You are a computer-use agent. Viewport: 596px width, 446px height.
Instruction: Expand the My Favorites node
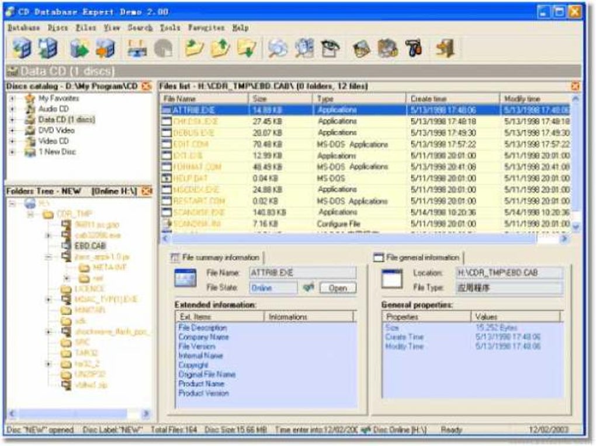tap(12, 99)
